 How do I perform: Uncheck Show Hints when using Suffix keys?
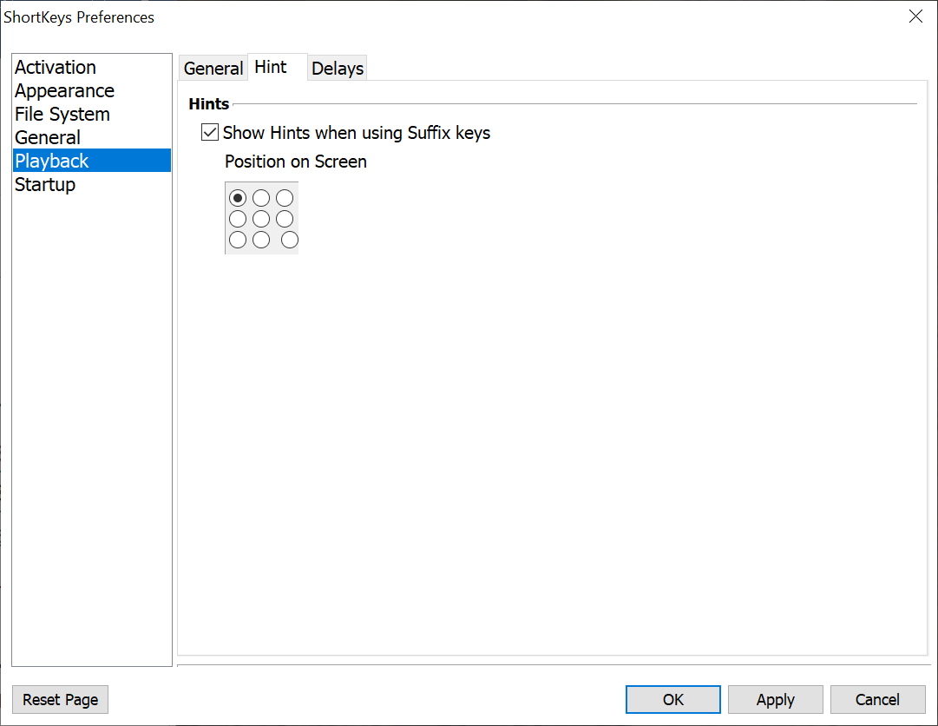click(210, 133)
